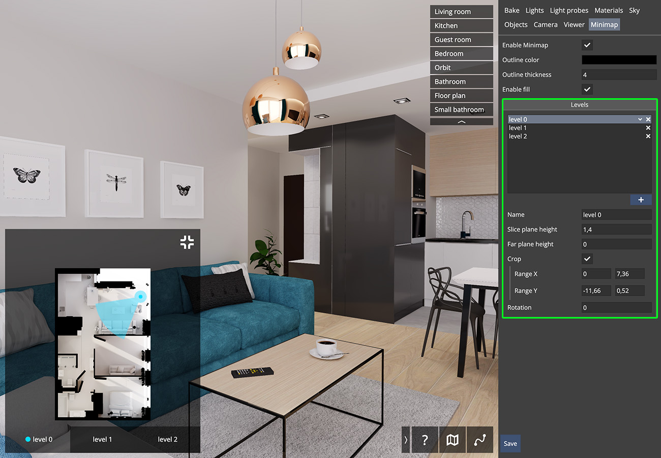Open the Outline color swatch
The image size is (661, 458).
619,60
